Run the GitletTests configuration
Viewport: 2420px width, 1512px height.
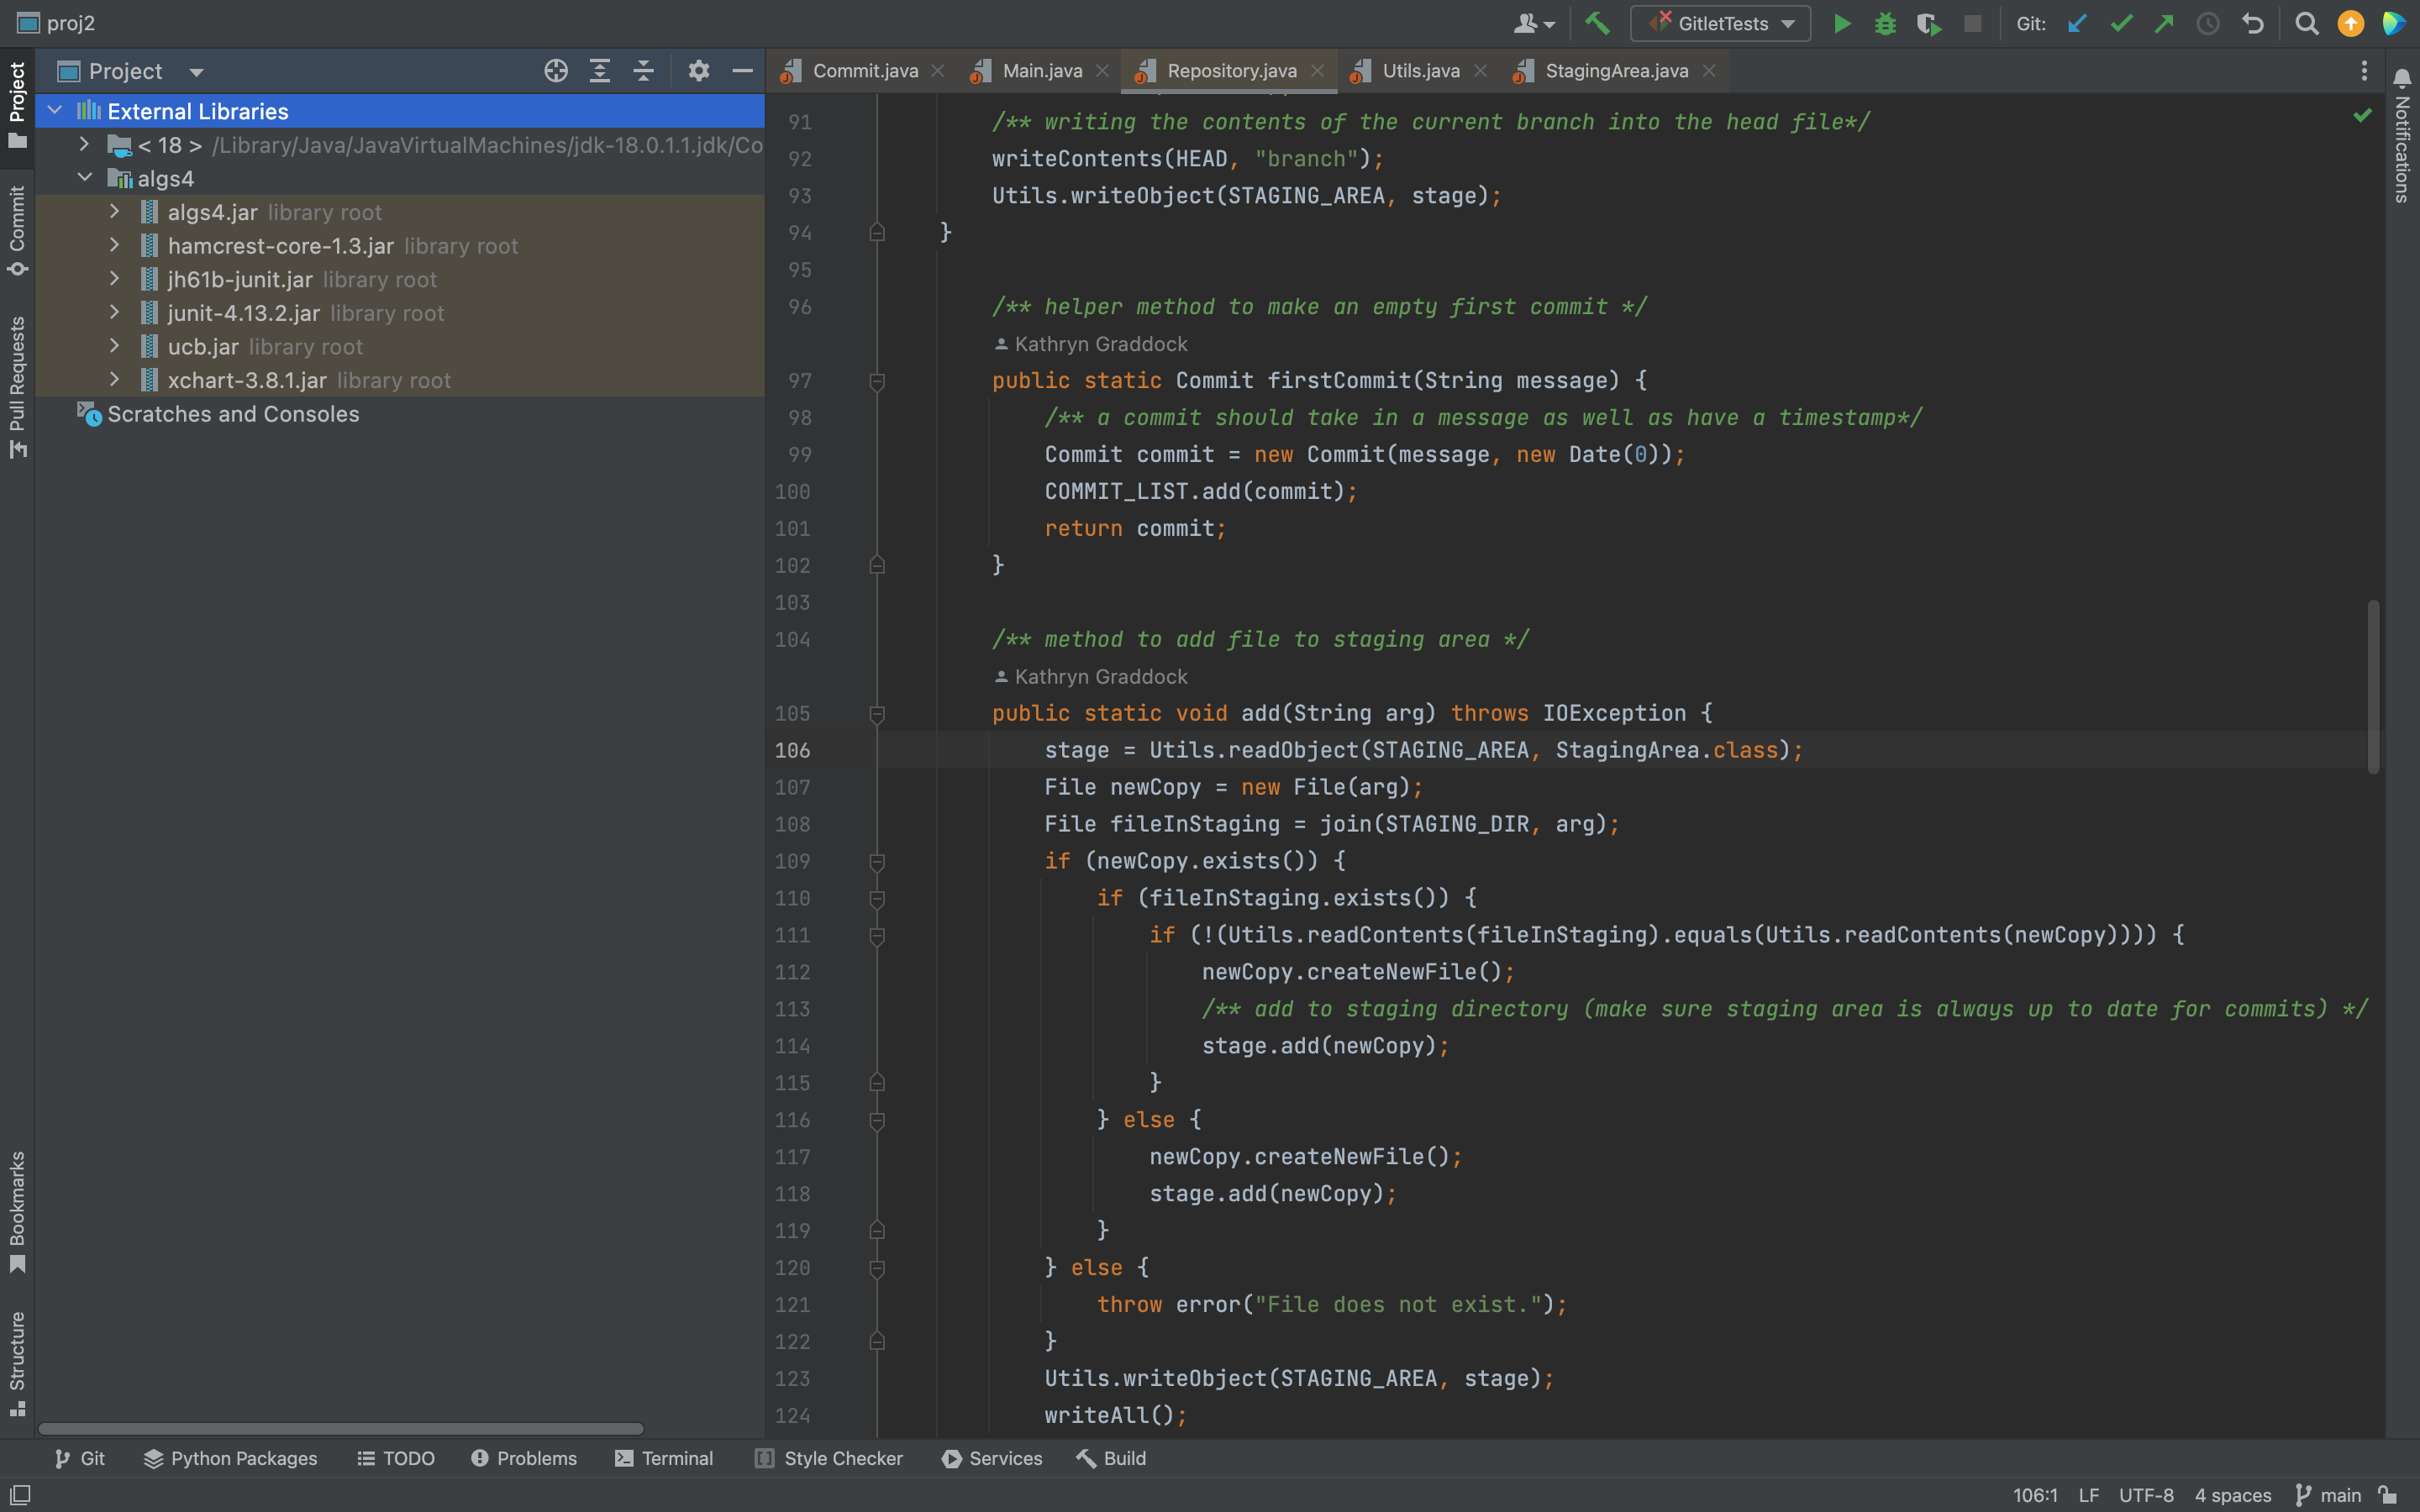1841,24
